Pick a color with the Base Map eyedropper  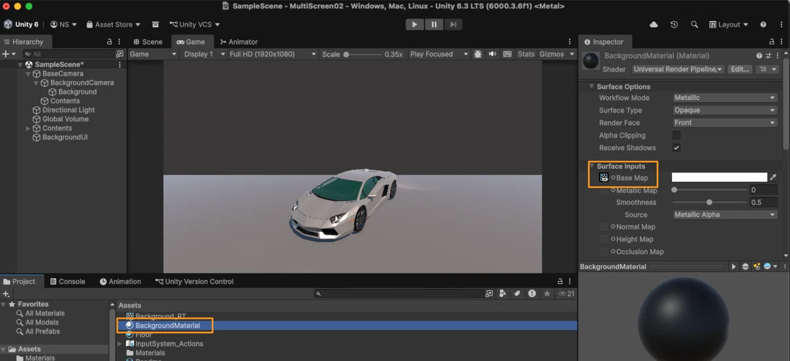click(774, 177)
